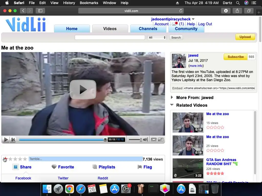Reload the page in Safari
The image size is (262, 196).
pos(181,11)
